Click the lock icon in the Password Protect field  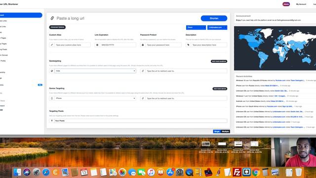pos(143,45)
